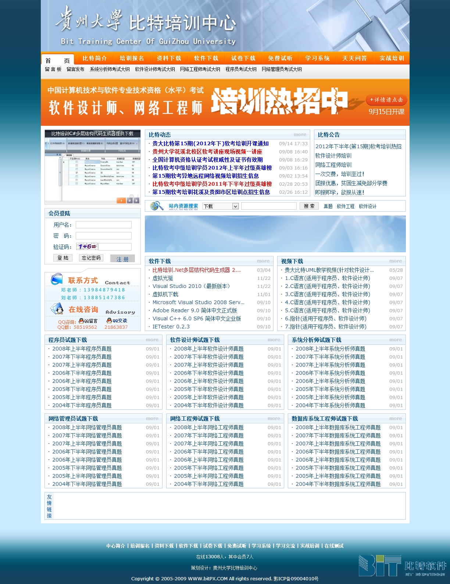
Task: Switch slideshow to slide 3
Action: point(136,200)
